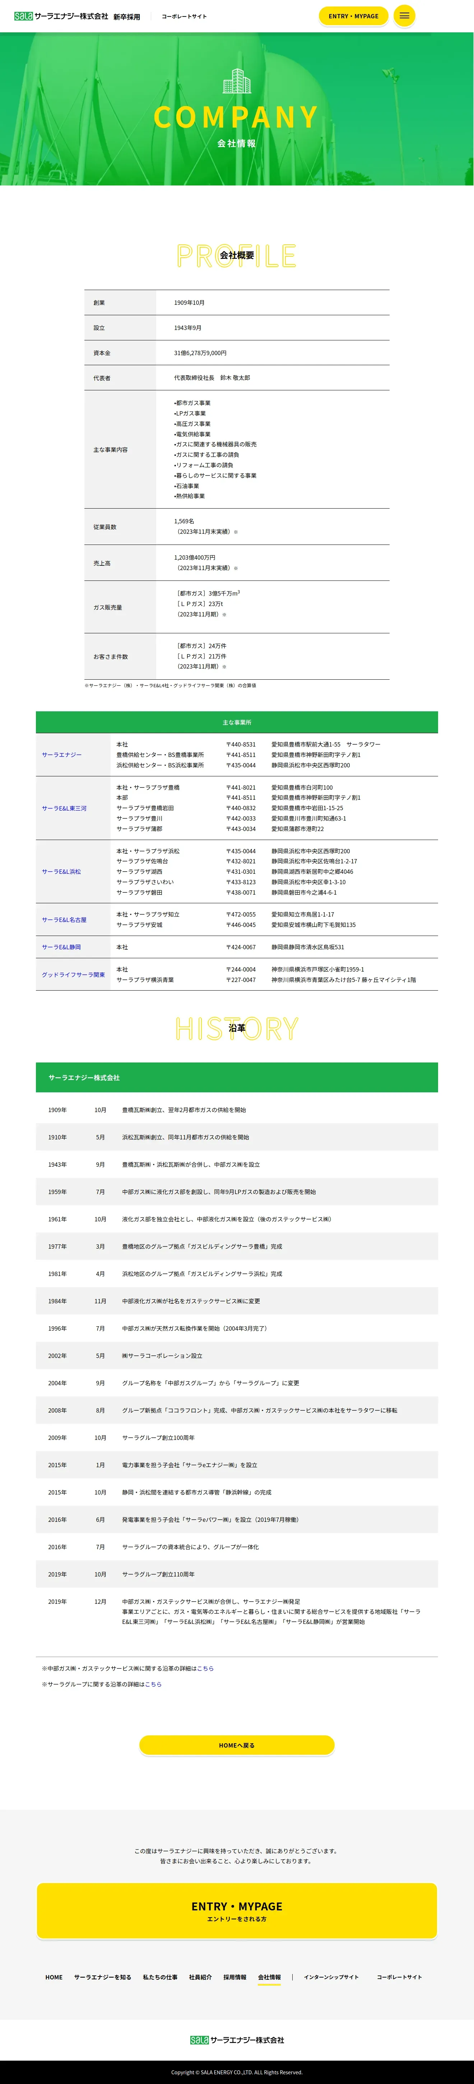
Task: Open the yellow hamburger menu
Action: coord(404,16)
